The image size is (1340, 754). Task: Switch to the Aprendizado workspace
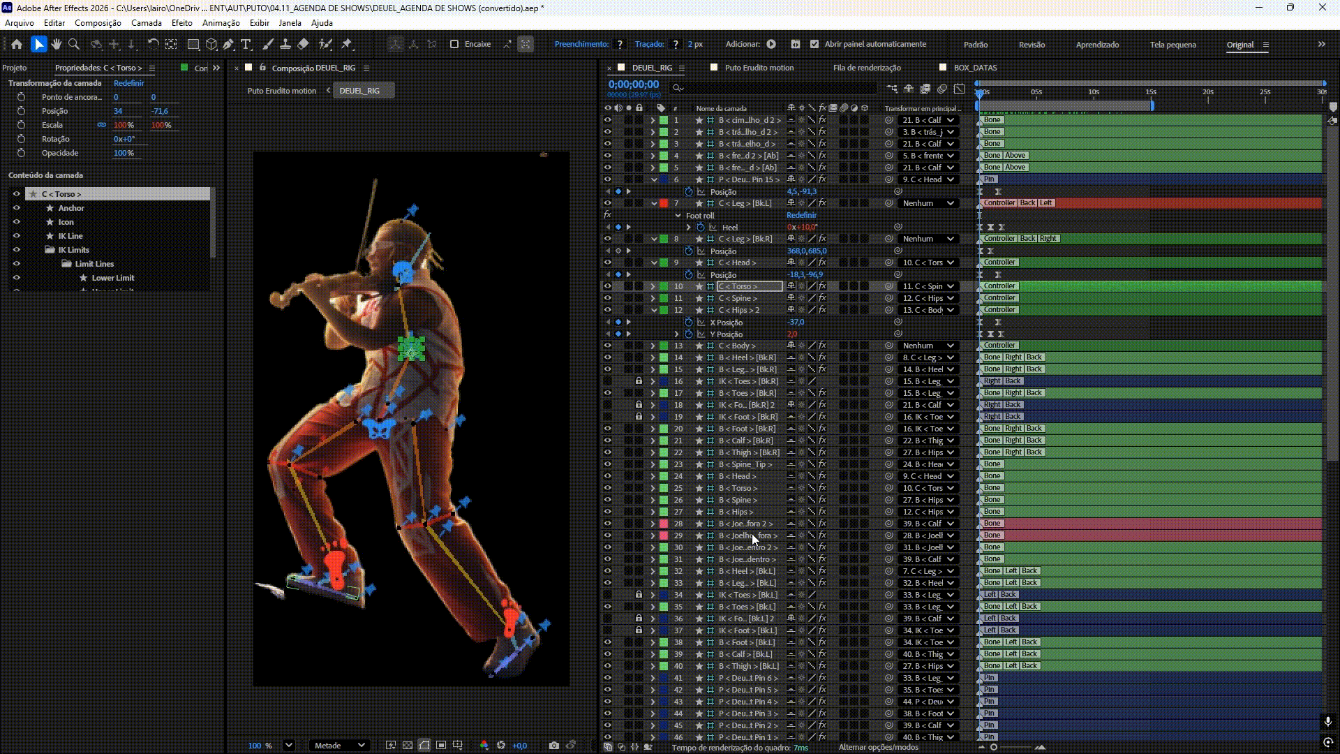click(x=1097, y=45)
